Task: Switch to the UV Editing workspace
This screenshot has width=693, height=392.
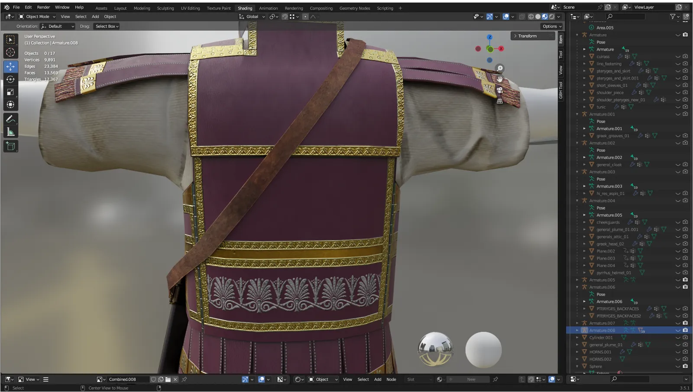Action: (x=190, y=8)
